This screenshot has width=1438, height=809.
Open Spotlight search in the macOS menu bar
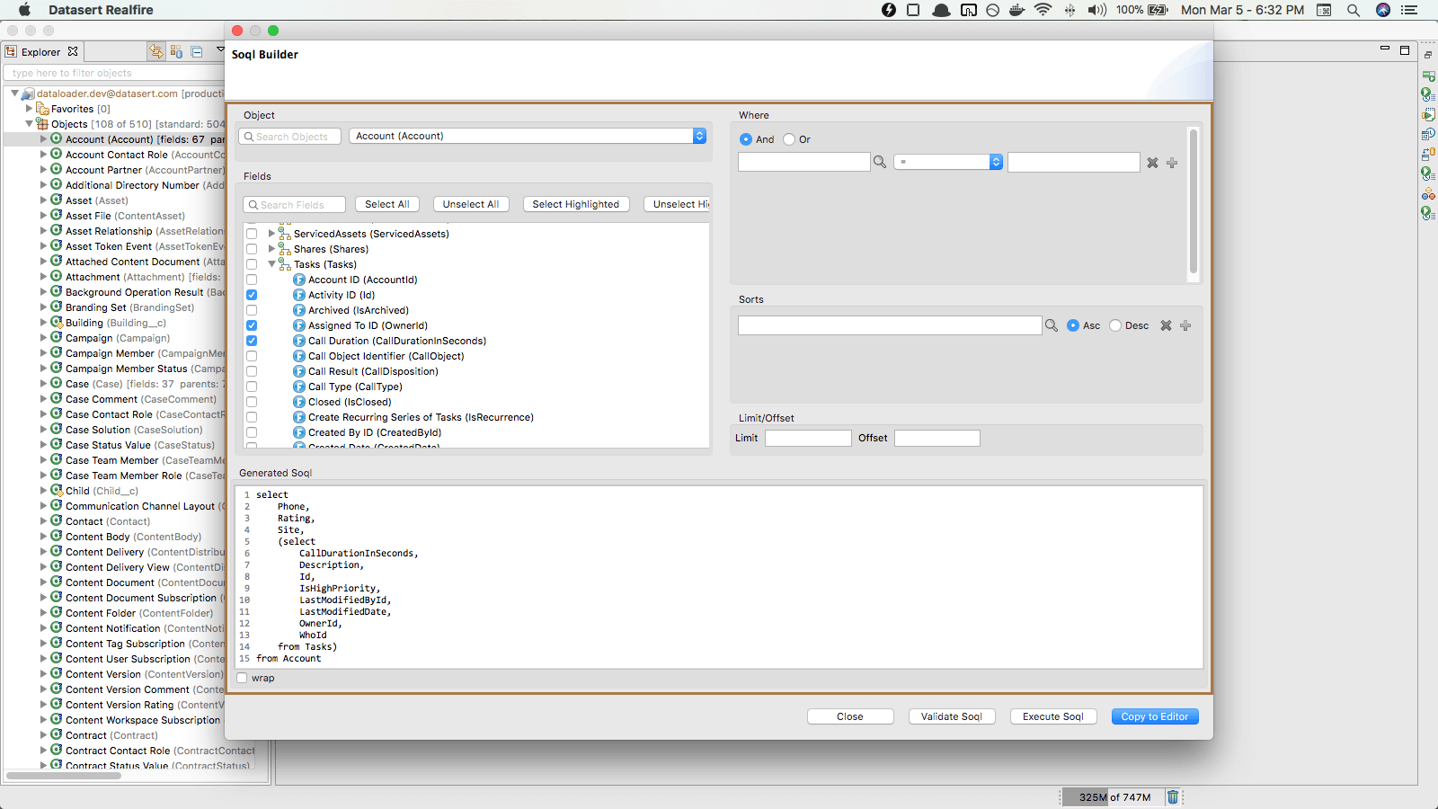coord(1354,10)
